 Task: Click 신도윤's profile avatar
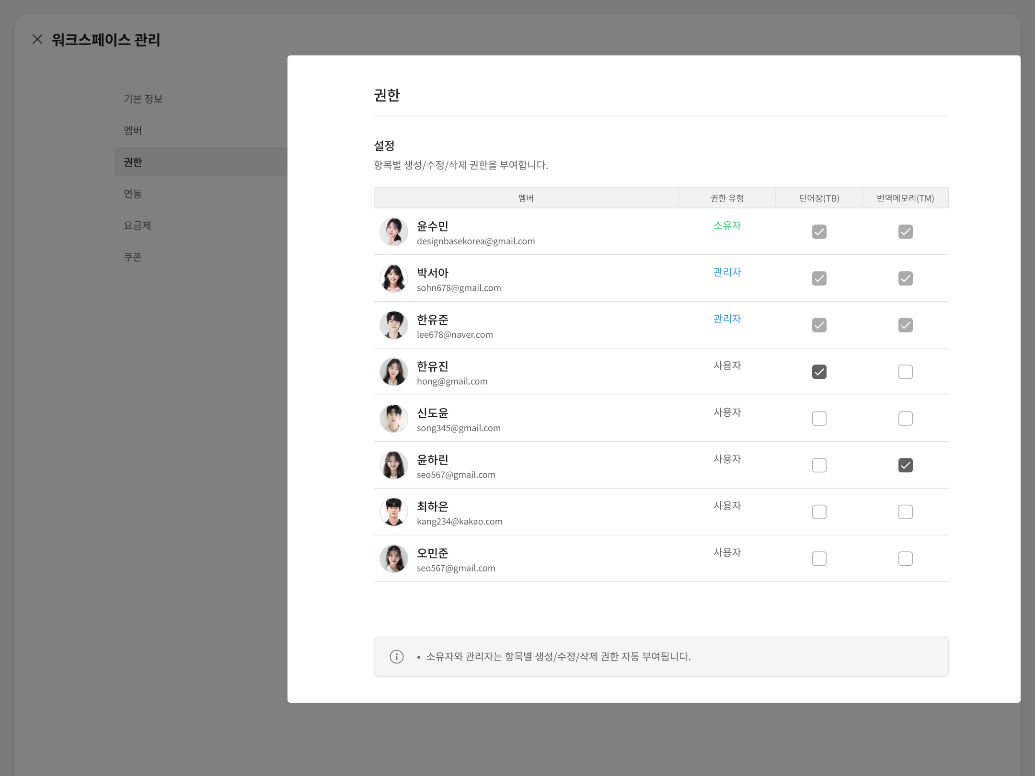point(393,419)
